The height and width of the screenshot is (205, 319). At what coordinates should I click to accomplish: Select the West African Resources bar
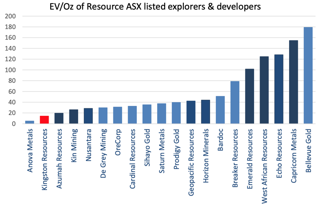pyautogui.click(x=264, y=90)
